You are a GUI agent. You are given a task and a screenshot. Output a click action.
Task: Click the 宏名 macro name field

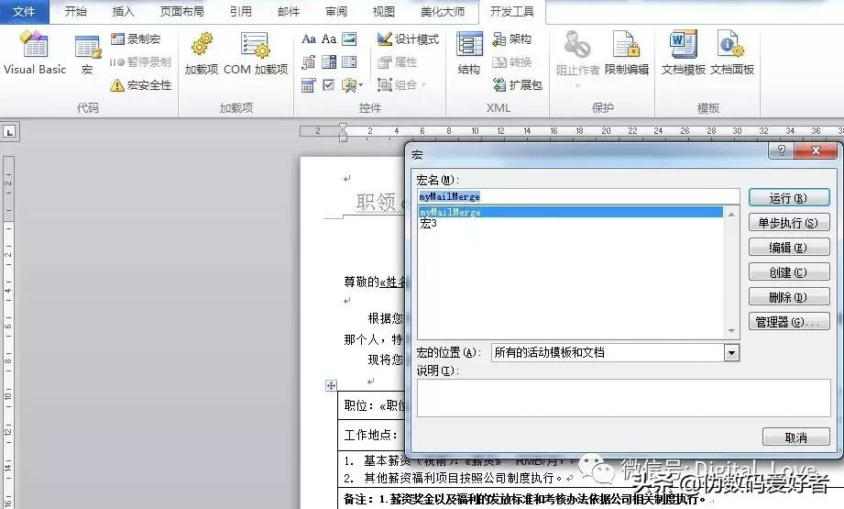click(578, 196)
